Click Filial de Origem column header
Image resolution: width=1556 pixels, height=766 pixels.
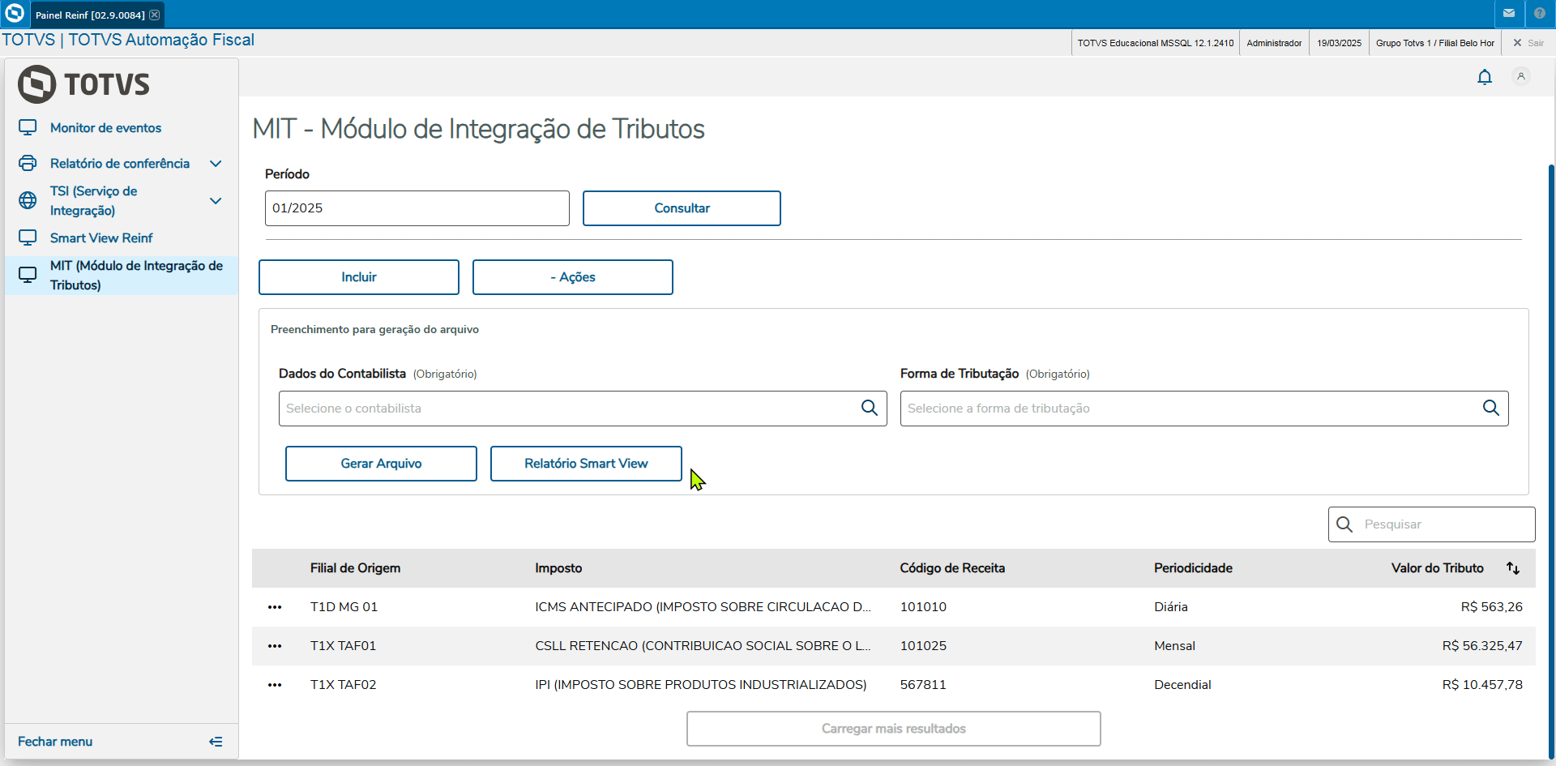click(355, 568)
